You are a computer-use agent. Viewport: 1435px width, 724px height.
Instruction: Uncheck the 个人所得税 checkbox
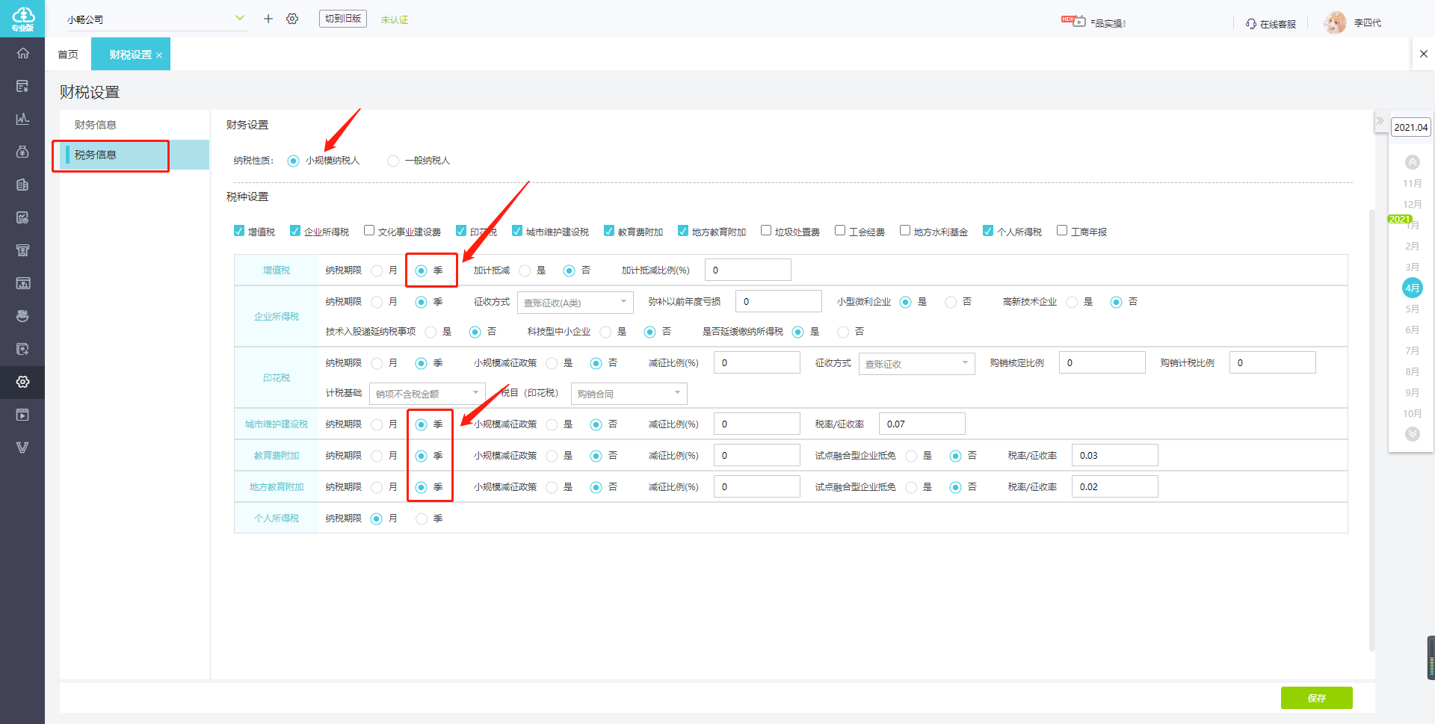point(988,231)
